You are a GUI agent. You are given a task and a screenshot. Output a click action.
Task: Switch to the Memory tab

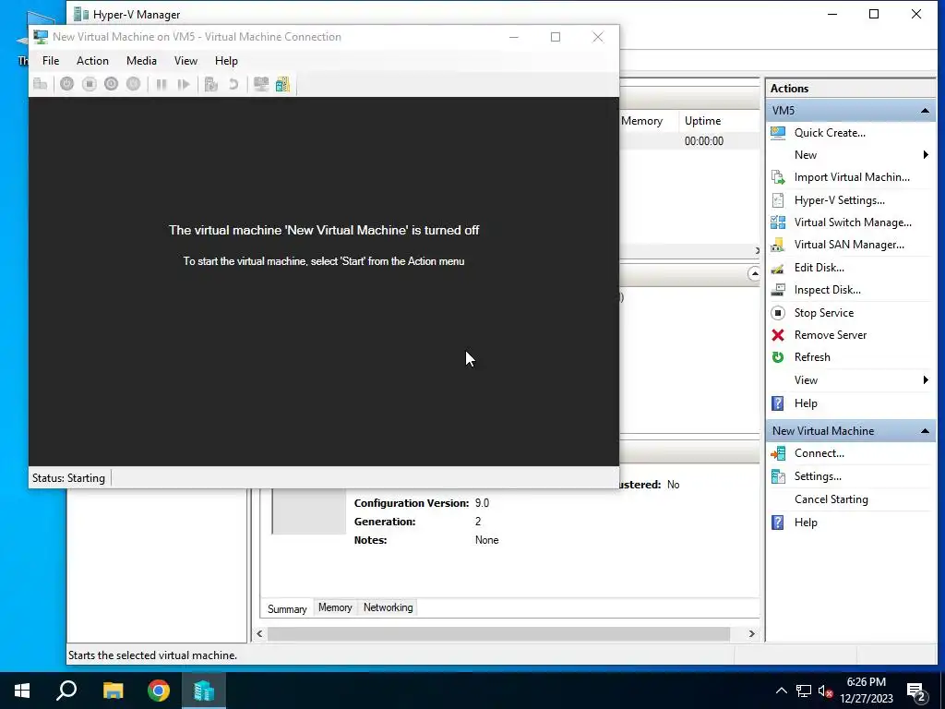point(335,607)
